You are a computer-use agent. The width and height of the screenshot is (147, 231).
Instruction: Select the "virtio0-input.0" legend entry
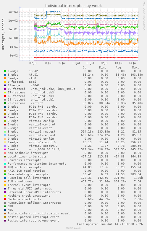(x=32, y=142)
